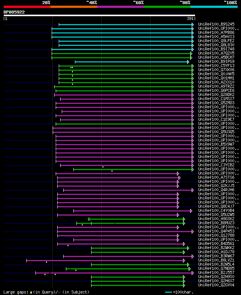This screenshot has height=295, width=241.
Task: Click the UniRef100_Q01HH1 label
Action: tap(216, 78)
